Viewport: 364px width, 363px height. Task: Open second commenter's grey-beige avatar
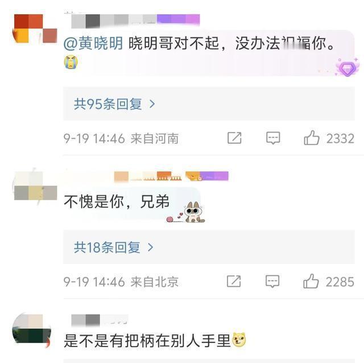[35, 187]
